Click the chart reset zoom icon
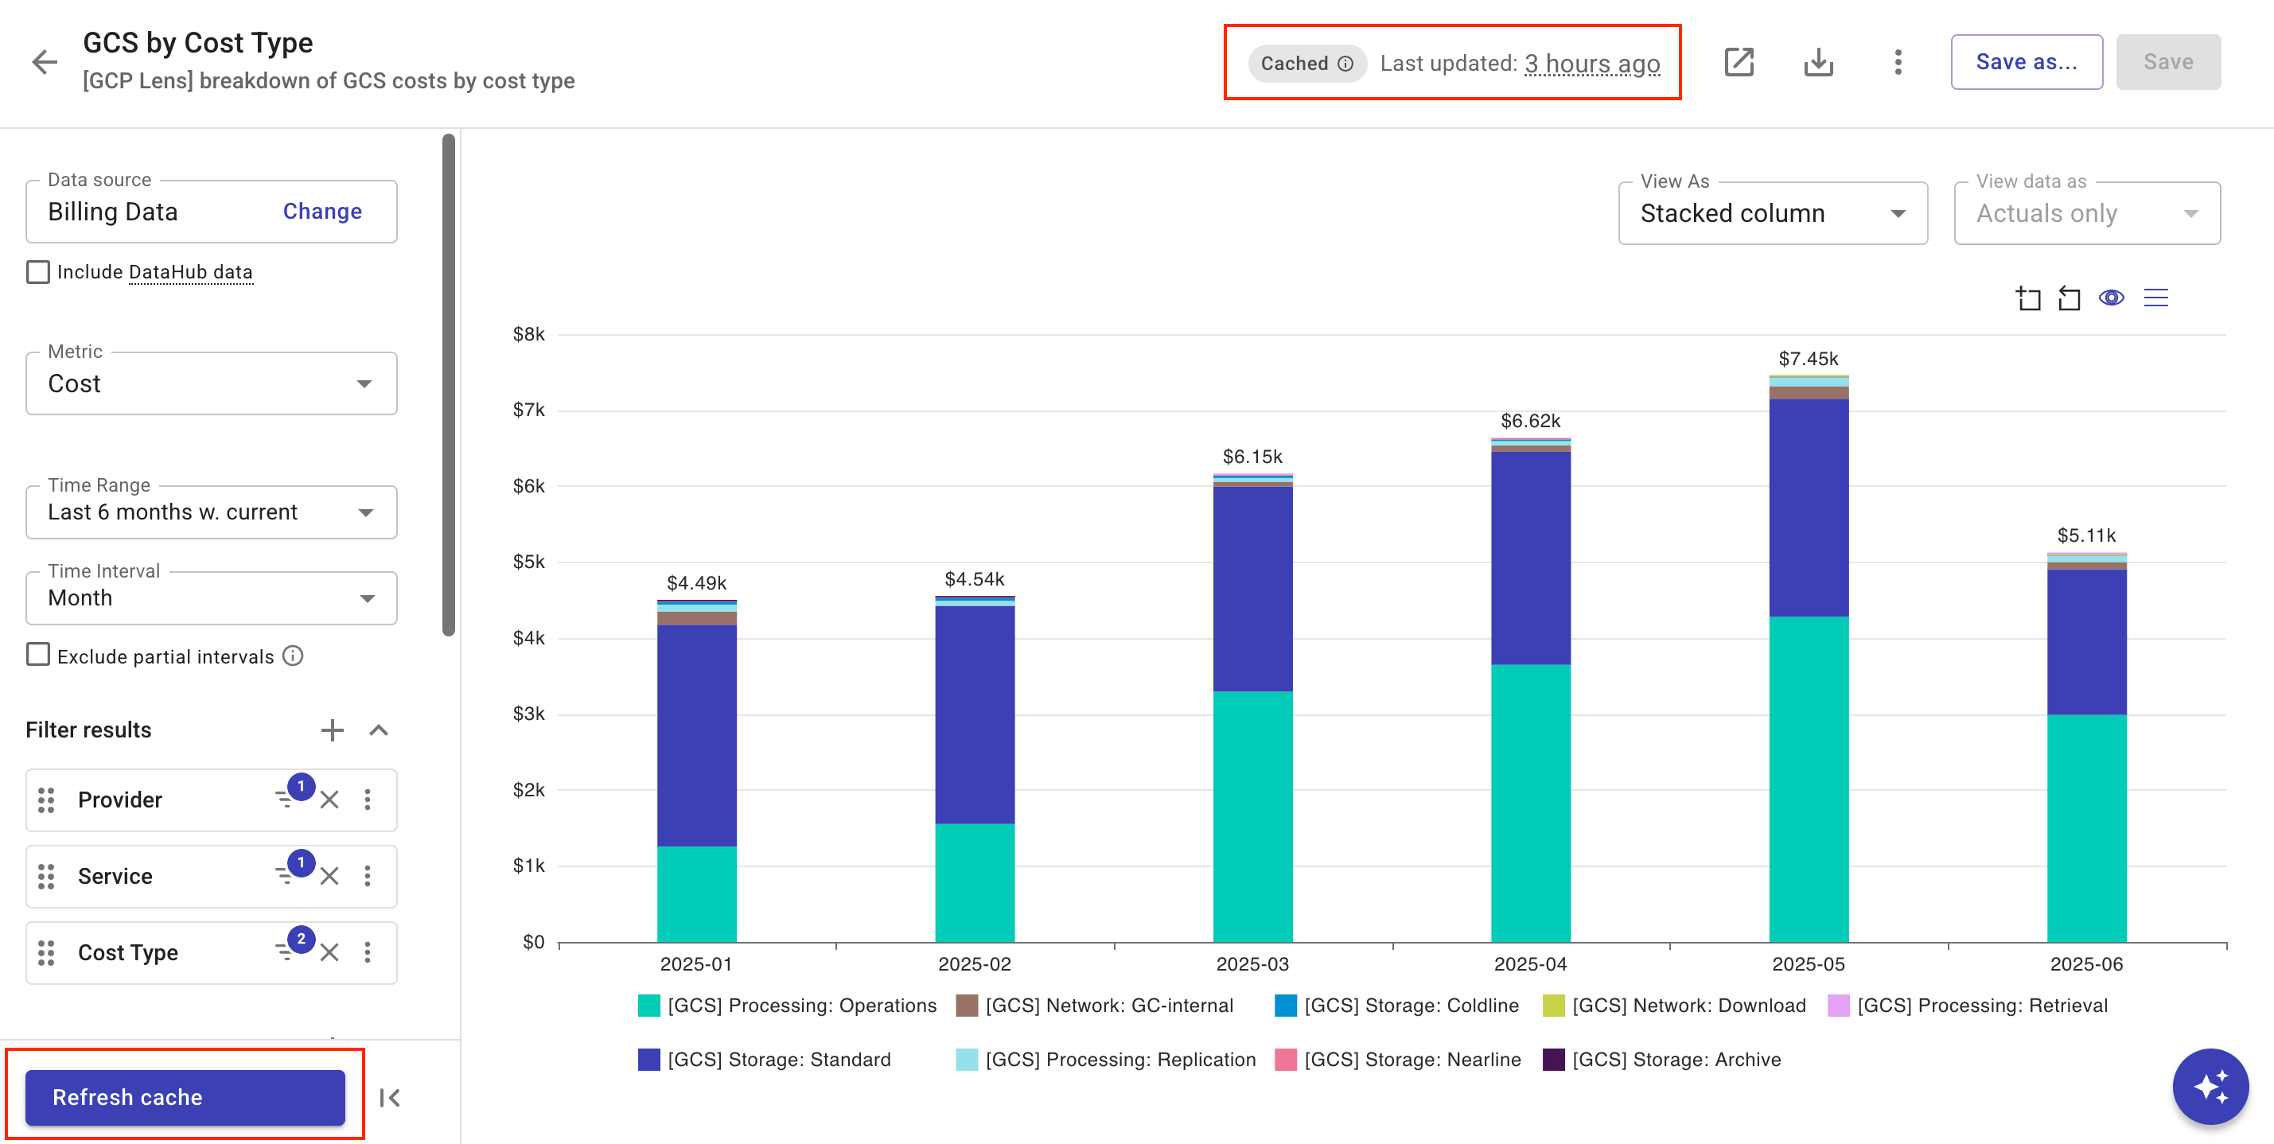The width and height of the screenshot is (2274, 1144). click(2068, 298)
